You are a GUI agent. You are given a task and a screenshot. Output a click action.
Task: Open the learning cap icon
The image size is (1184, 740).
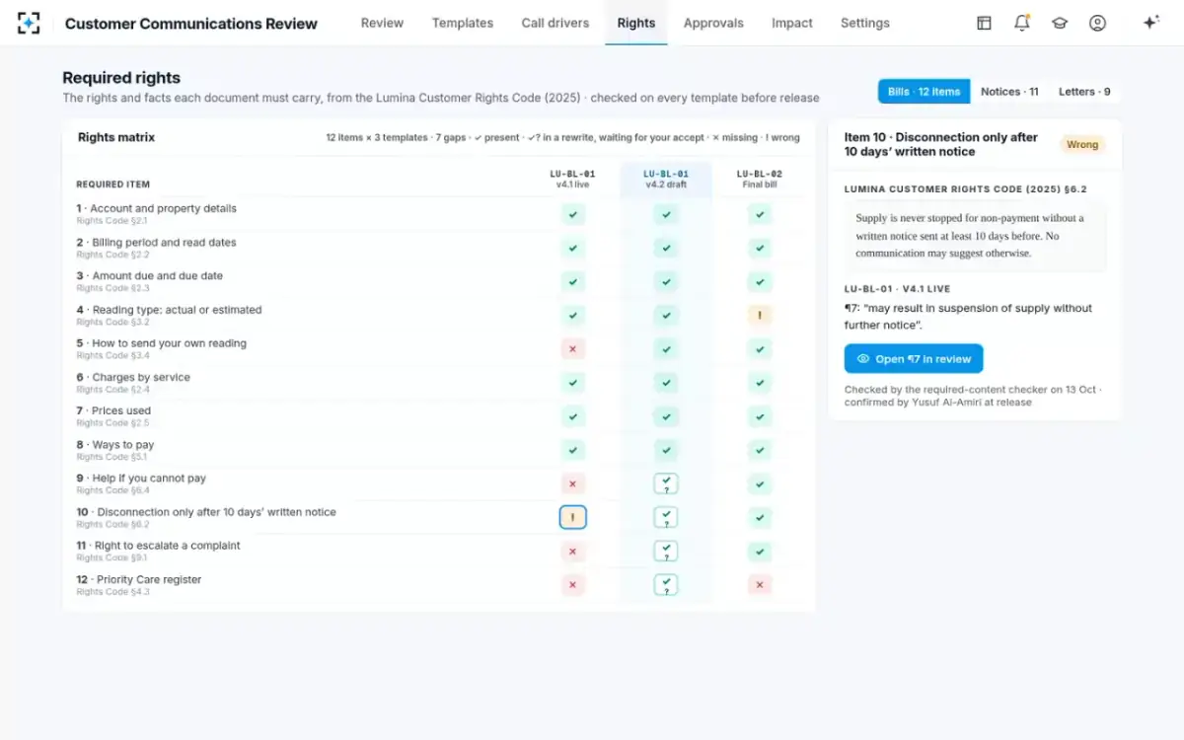pyautogui.click(x=1060, y=23)
